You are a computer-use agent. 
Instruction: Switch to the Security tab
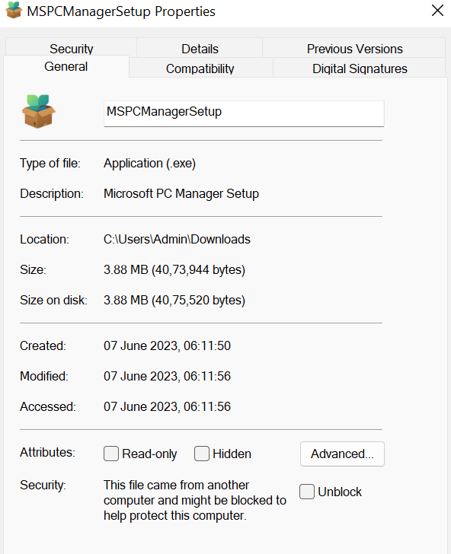(71, 49)
